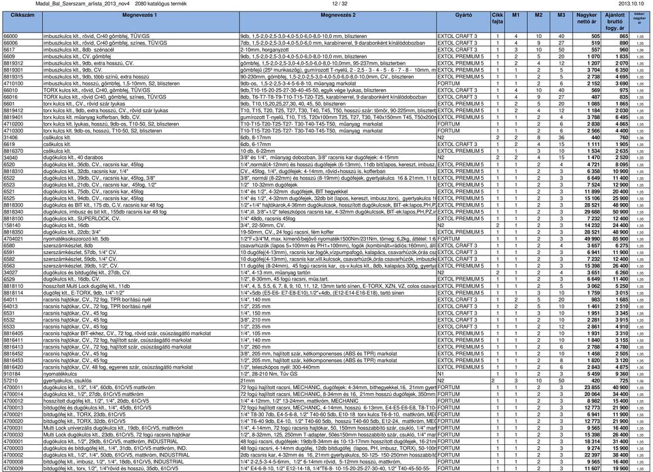Click the M2 column header

539,22
